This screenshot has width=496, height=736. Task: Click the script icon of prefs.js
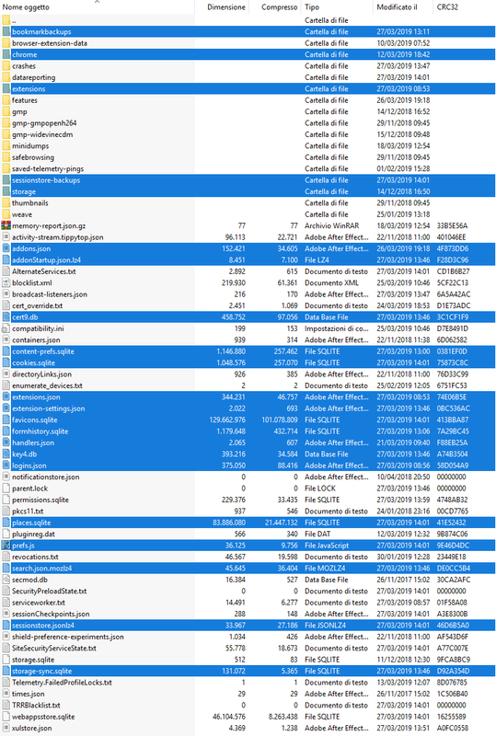[6, 546]
